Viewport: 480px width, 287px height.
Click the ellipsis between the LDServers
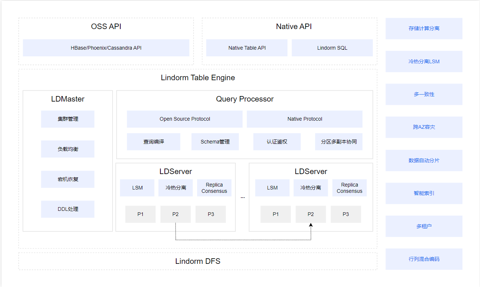pyautogui.click(x=242, y=198)
